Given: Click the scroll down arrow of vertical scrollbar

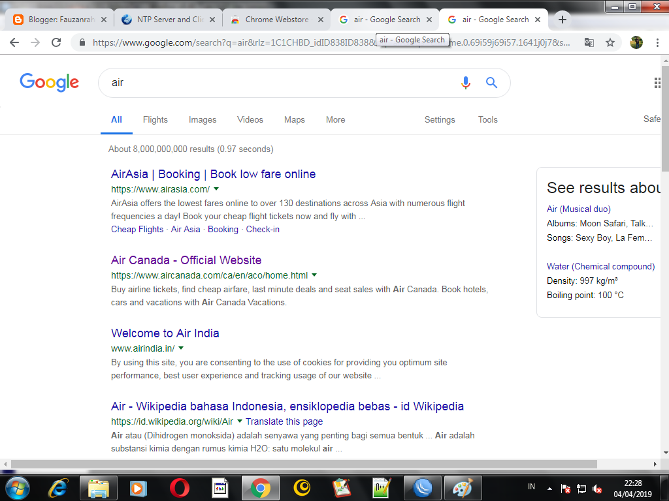Looking at the screenshot, I should [665, 453].
